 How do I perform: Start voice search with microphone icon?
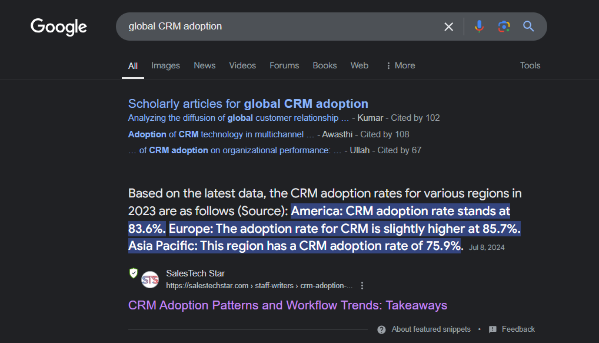point(479,27)
